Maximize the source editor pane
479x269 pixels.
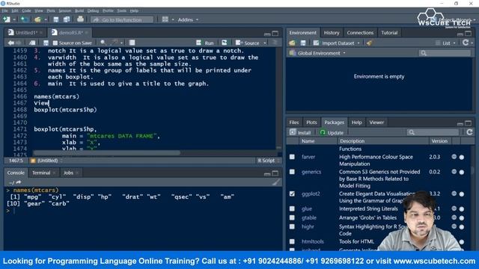tap(275, 33)
